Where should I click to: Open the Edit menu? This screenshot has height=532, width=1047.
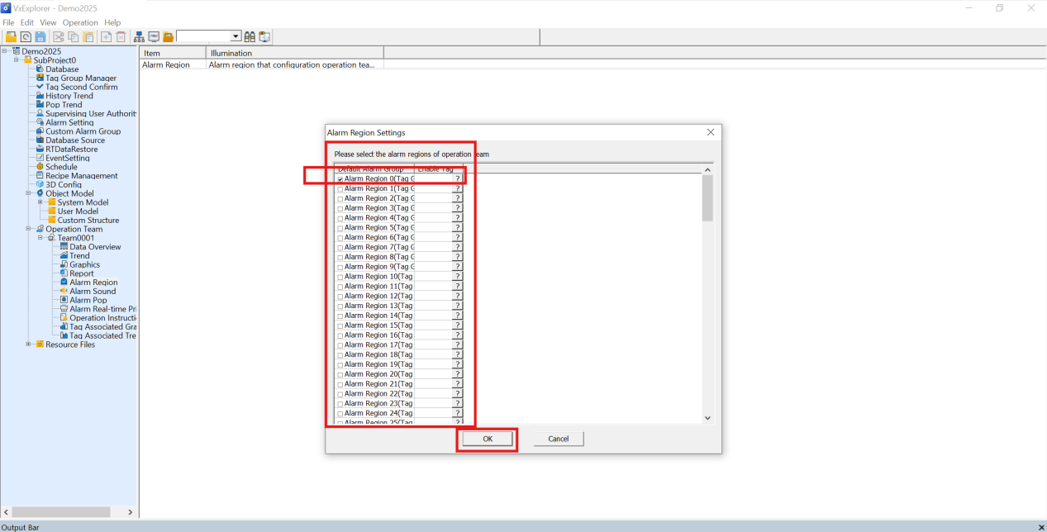[x=27, y=22]
